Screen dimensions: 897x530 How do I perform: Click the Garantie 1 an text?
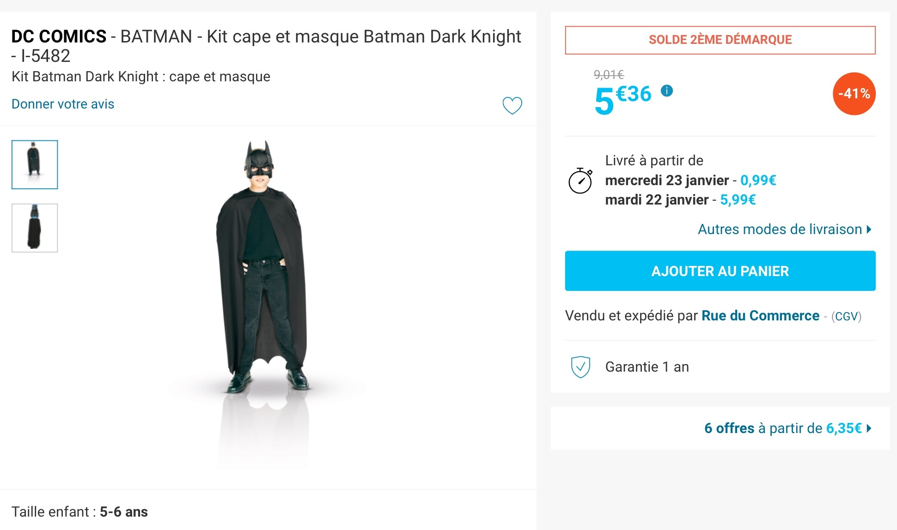[647, 367]
